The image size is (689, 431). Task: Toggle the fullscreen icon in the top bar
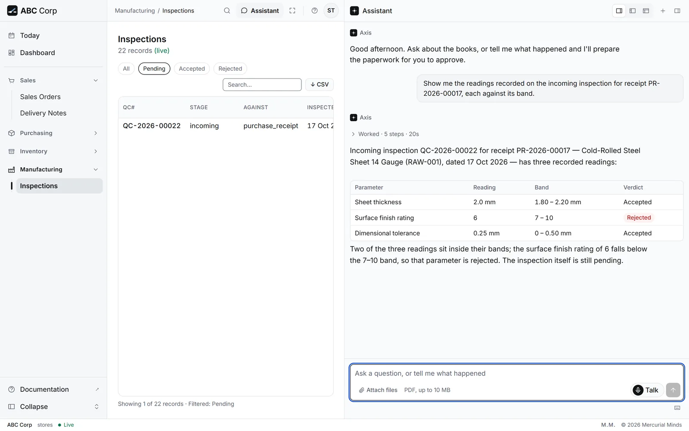292,11
